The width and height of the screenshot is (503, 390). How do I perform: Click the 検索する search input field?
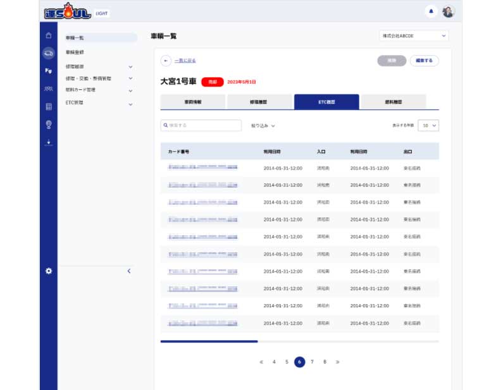[x=201, y=126]
